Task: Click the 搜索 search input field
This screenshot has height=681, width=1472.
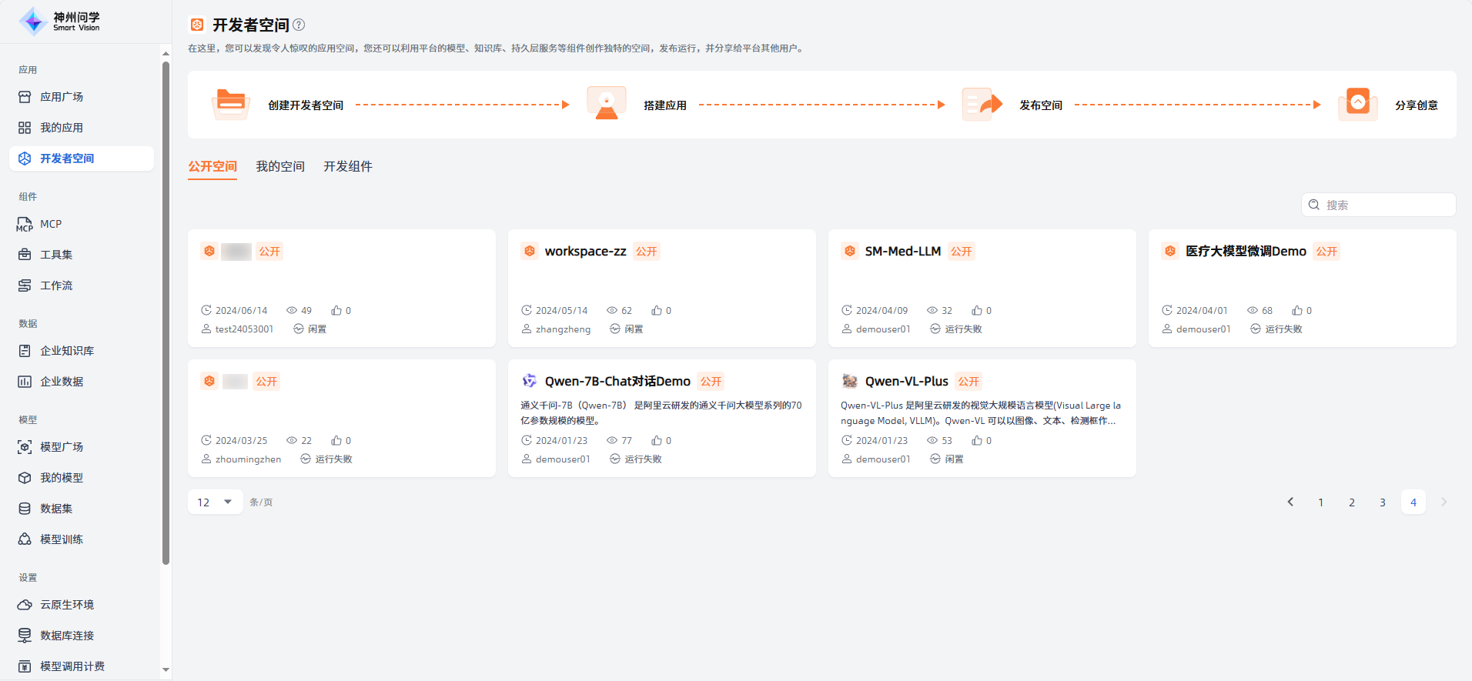Action: click(1386, 205)
